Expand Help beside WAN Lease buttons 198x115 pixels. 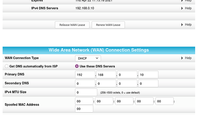tap(187, 24)
